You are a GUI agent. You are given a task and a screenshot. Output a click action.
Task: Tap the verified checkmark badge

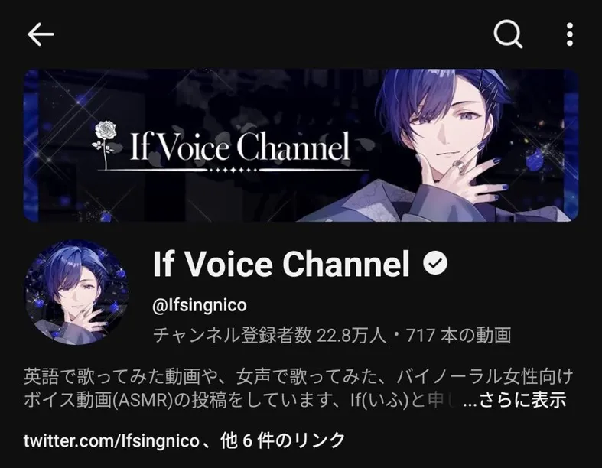point(435,263)
